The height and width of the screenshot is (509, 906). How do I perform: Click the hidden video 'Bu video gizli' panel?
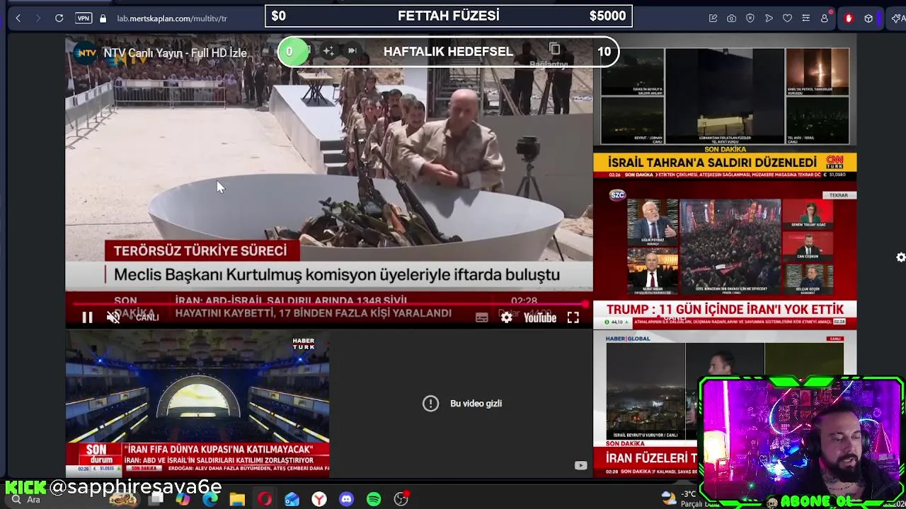[461, 404]
